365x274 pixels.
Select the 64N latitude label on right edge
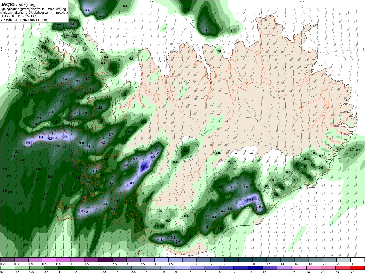tap(364, 202)
